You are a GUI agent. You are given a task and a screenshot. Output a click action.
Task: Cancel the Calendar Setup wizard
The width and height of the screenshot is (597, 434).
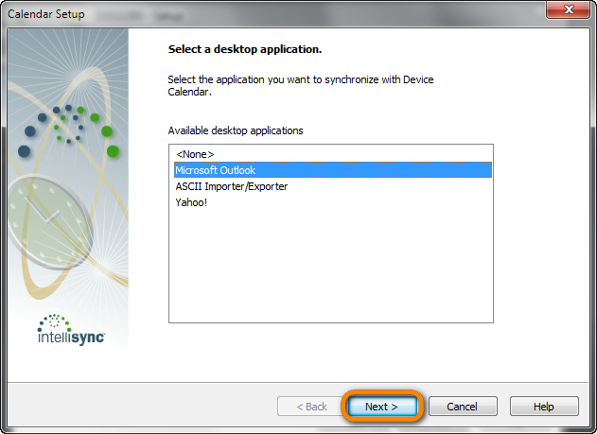point(463,407)
